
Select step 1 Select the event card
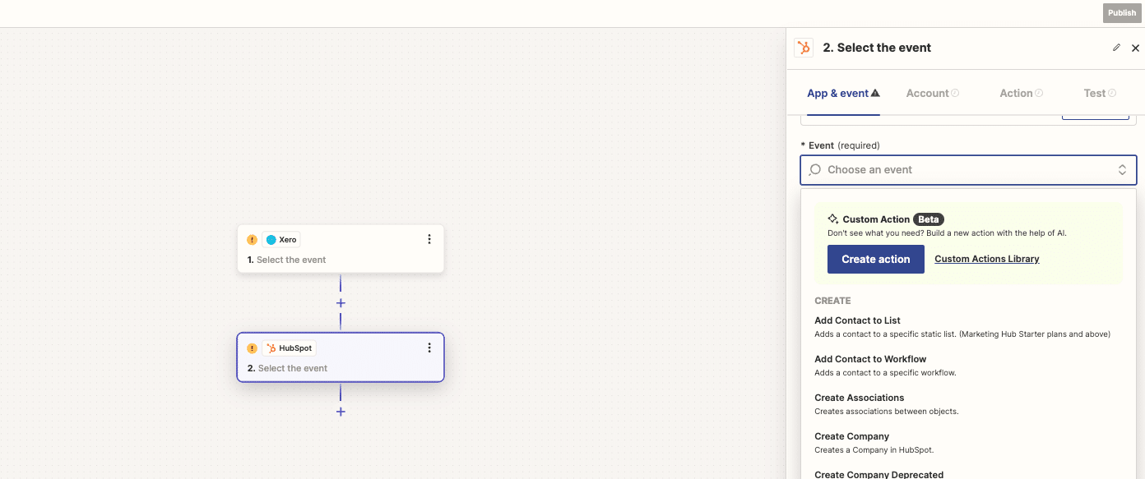[341, 248]
